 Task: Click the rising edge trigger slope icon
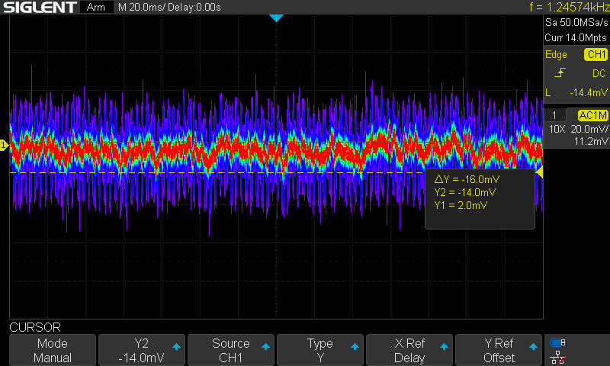point(560,72)
